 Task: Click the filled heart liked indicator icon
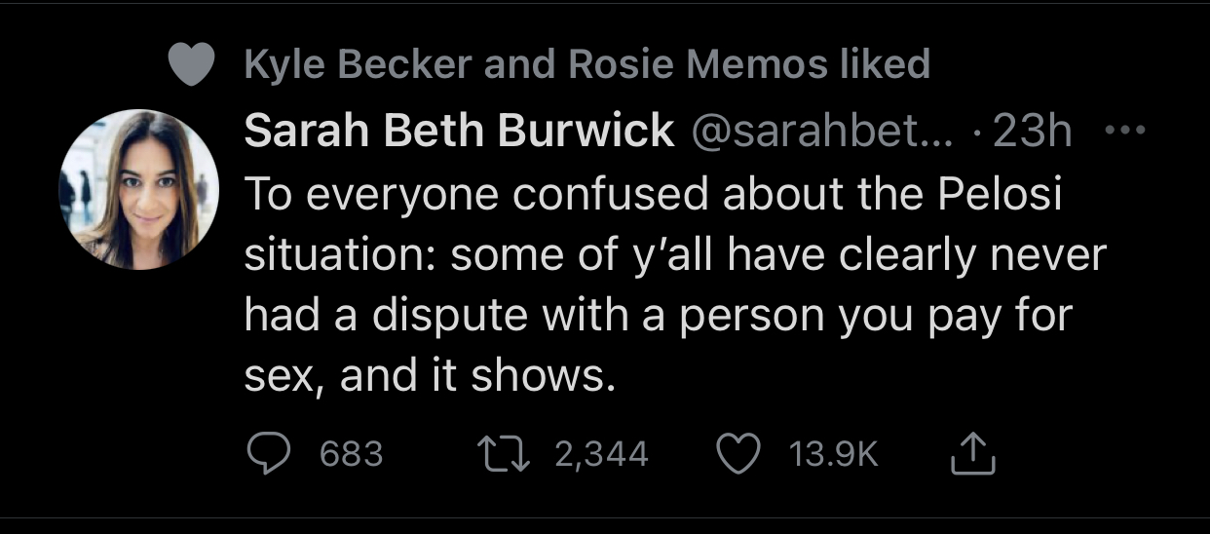click(x=191, y=65)
